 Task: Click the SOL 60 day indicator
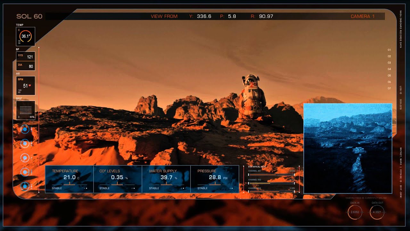(x=29, y=16)
